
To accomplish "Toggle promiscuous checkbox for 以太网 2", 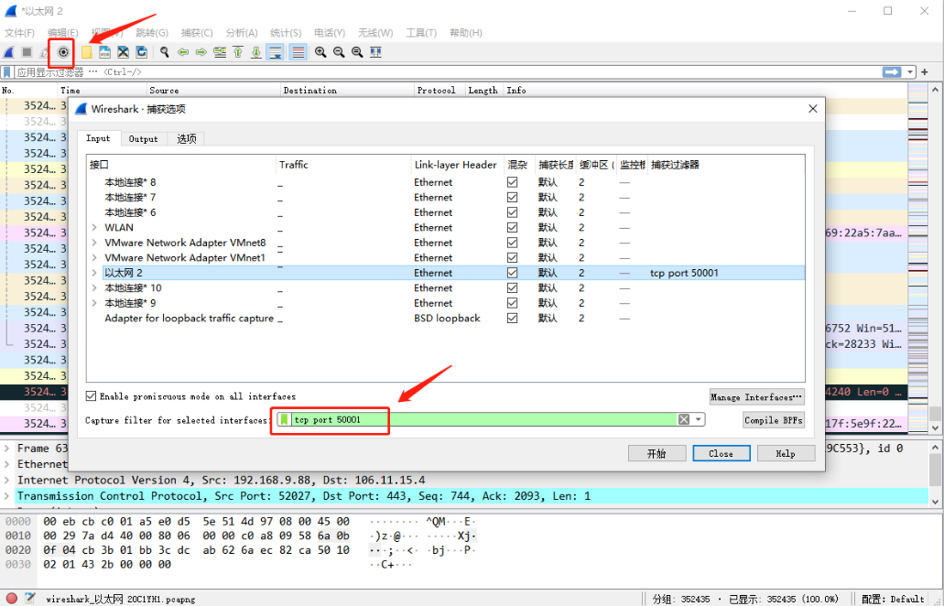I will click(x=513, y=273).
